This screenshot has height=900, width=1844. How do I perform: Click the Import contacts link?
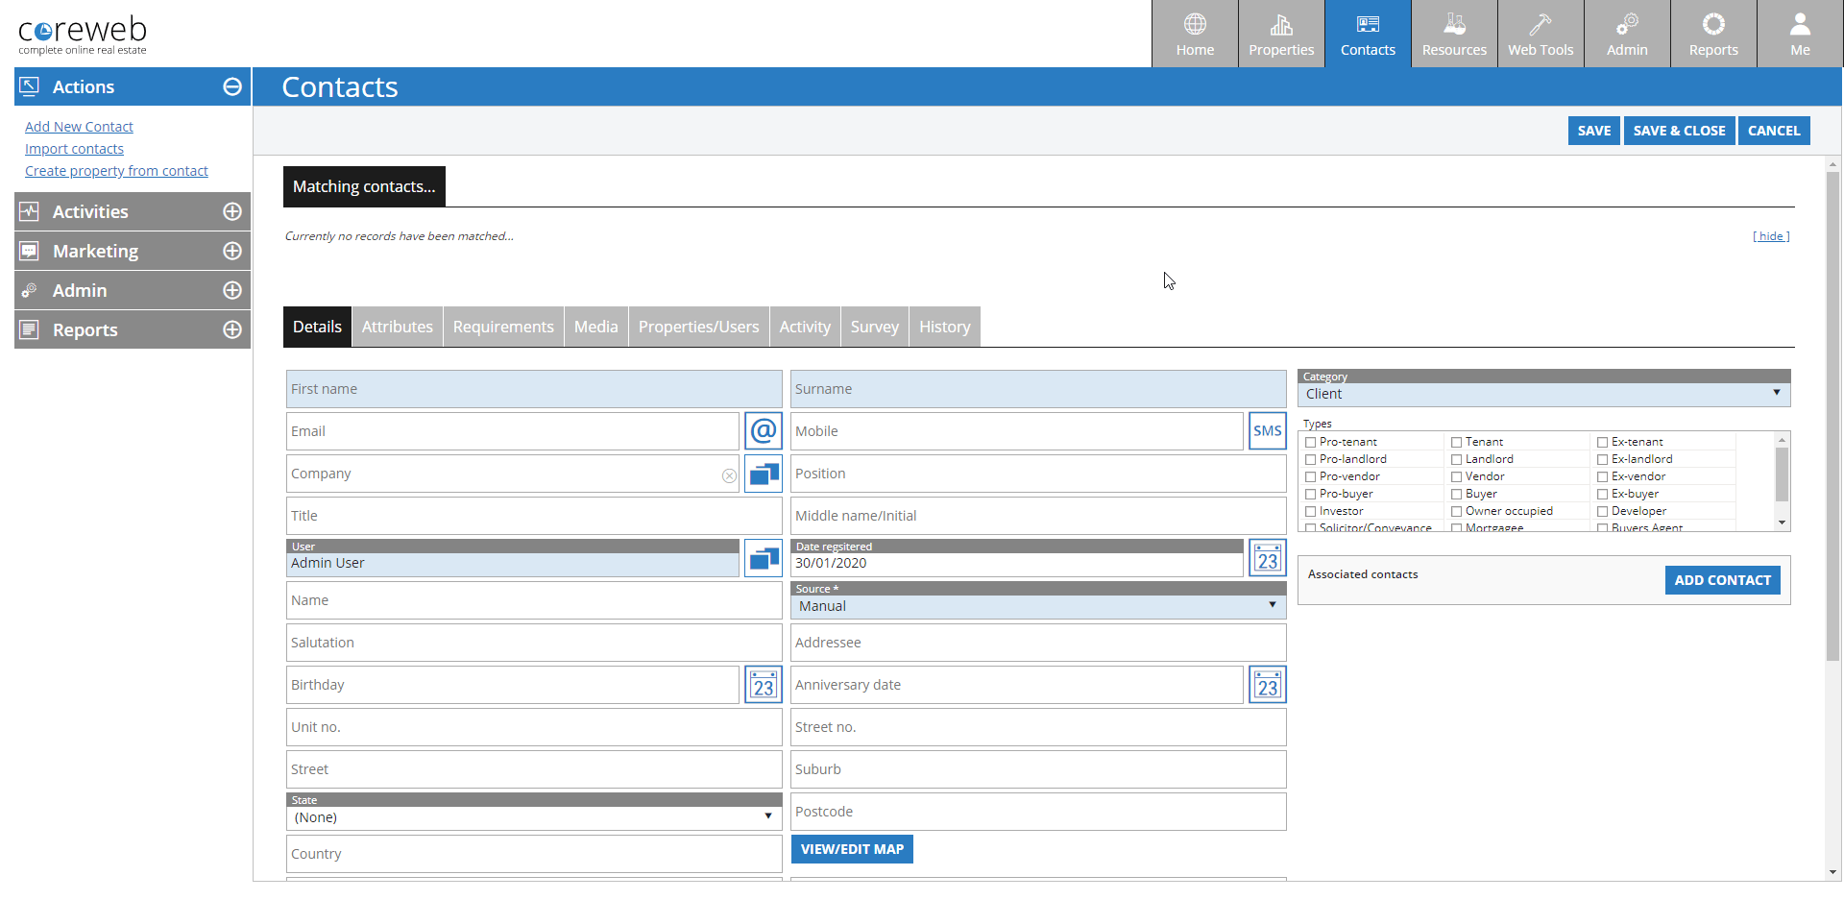point(74,149)
